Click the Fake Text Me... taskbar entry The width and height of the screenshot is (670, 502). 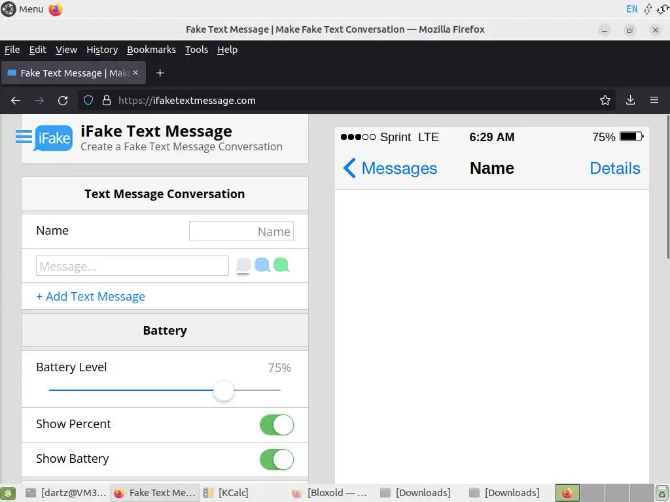tap(154, 493)
